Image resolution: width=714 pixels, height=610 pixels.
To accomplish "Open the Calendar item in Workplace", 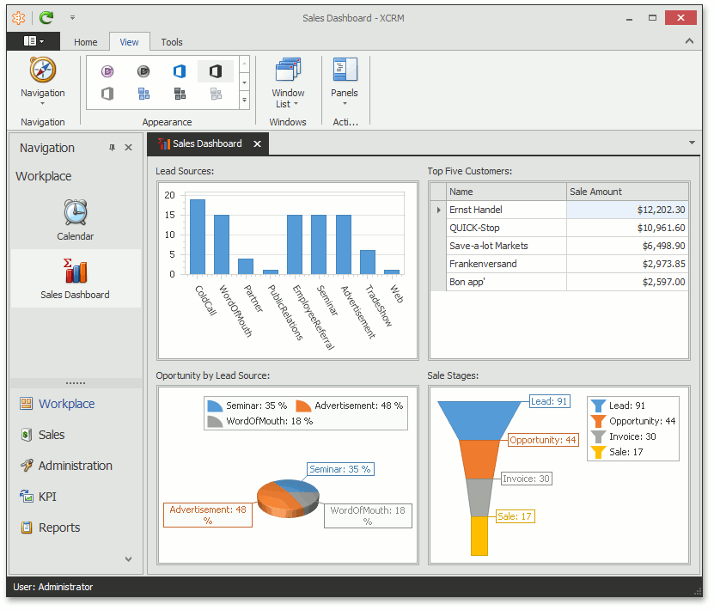I will tap(75, 219).
